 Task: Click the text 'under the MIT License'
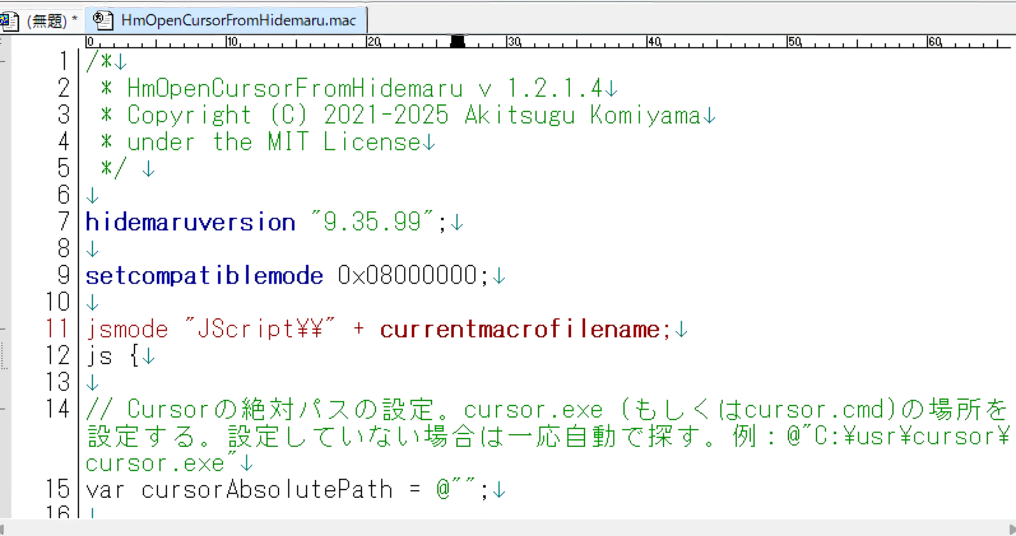(273, 142)
